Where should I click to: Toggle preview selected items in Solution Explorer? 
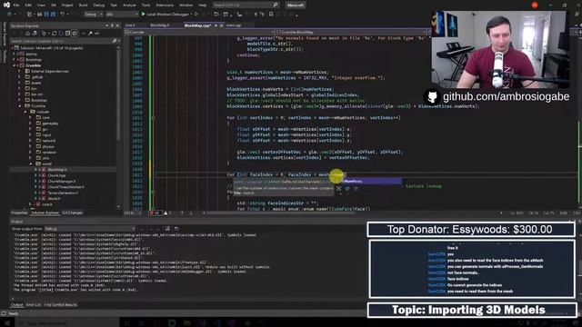pos(97,34)
